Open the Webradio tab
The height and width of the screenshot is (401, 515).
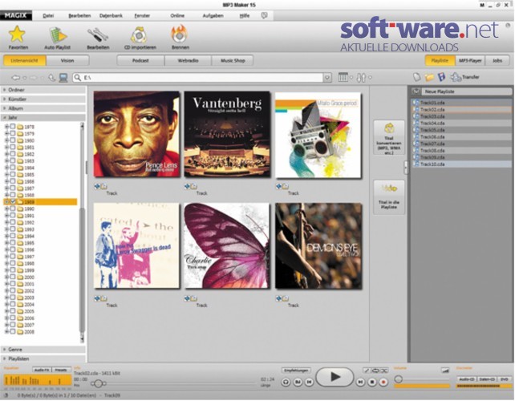(188, 61)
